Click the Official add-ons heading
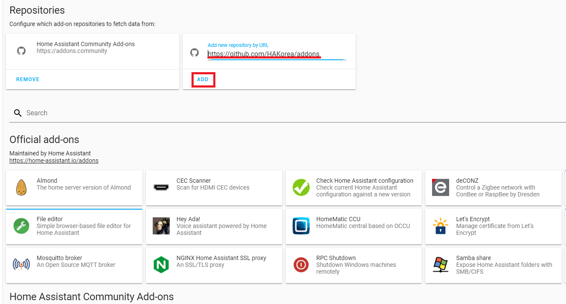 (x=44, y=140)
